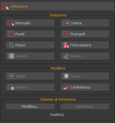Click the Inattivo status text

pos(57,115)
